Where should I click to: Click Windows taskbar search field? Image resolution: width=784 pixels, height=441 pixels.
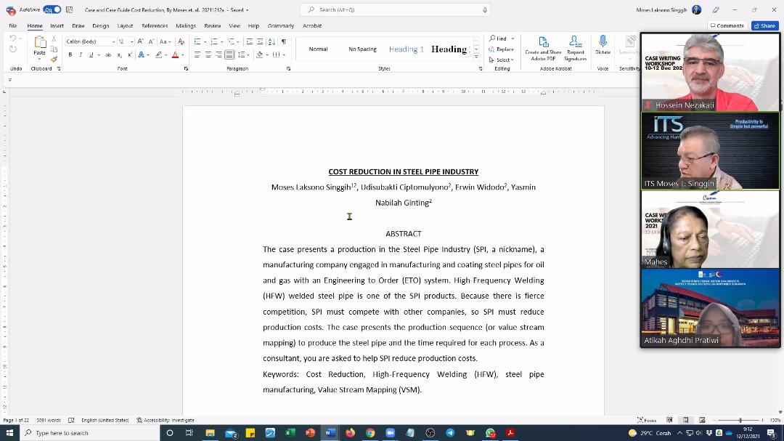pos(90,433)
